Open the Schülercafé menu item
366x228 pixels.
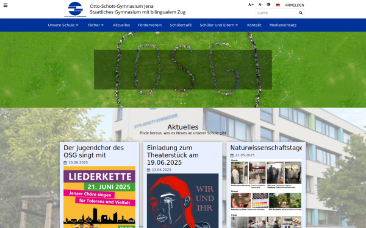181,25
